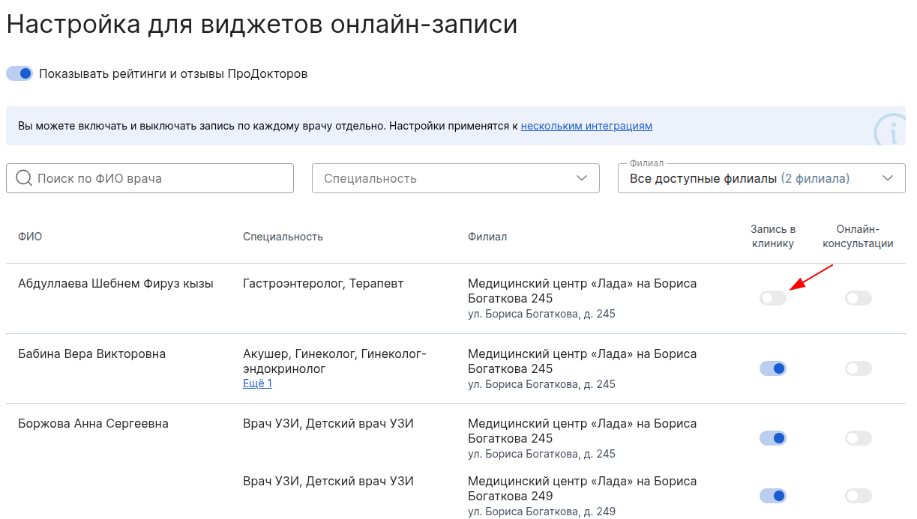Click the page heading about widget settings
Image resolution: width=917 pixels, height=519 pixels.
click(x=262, y=24)
